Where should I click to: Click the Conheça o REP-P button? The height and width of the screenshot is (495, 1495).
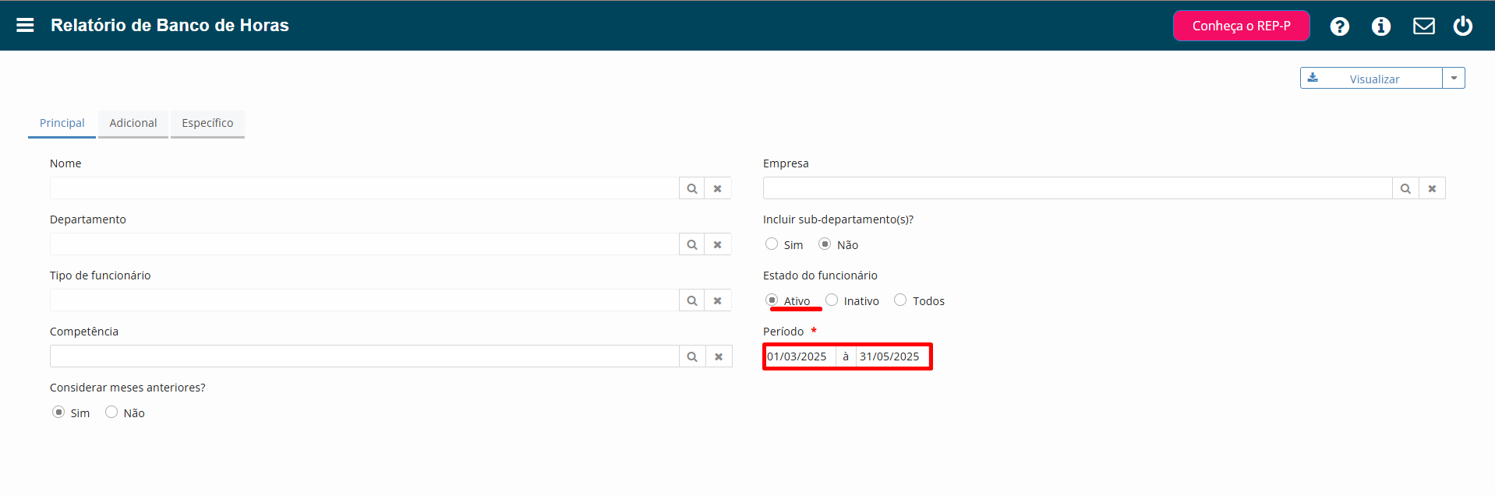click(1241, 26)
